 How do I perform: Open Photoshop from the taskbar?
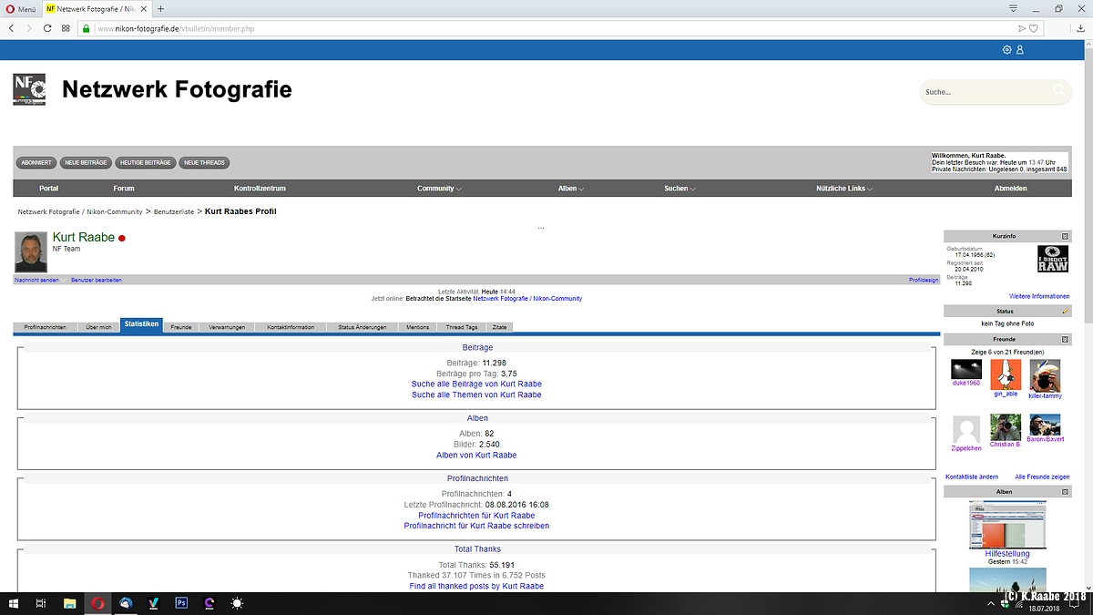click(181, 603)
